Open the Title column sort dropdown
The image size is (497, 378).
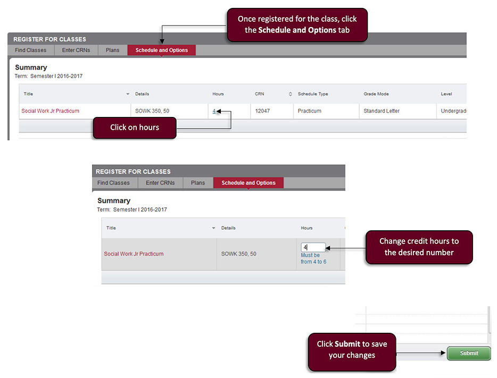click(x=127, y=94)
